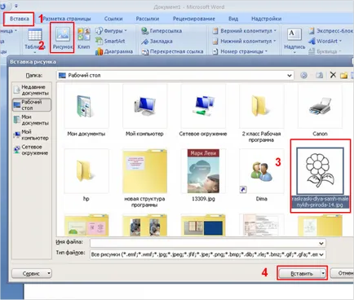Open Верхний колонтитул dropdown
The image size is (354, 300).
pyautogui.click(x=245, y=31)
